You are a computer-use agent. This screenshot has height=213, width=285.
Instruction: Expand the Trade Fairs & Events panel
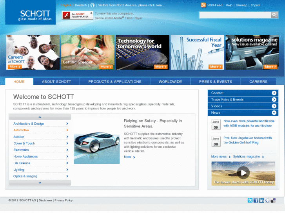pyautogui.click(x=274, y=100)
